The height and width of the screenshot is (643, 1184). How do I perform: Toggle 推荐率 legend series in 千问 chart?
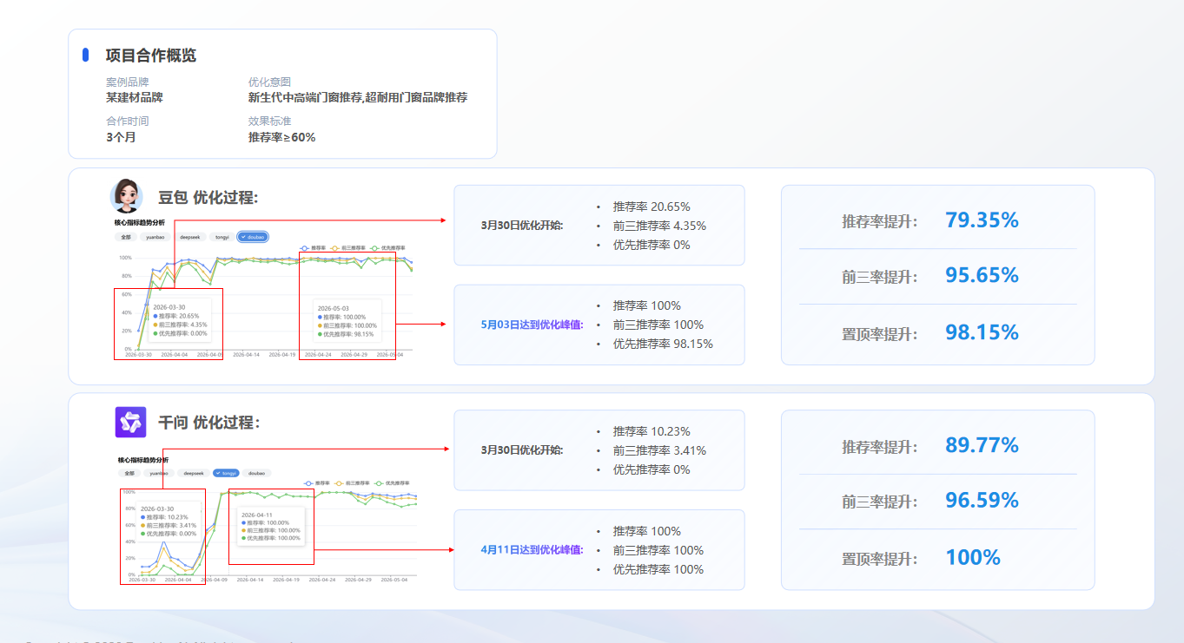[x=318, y=482]
